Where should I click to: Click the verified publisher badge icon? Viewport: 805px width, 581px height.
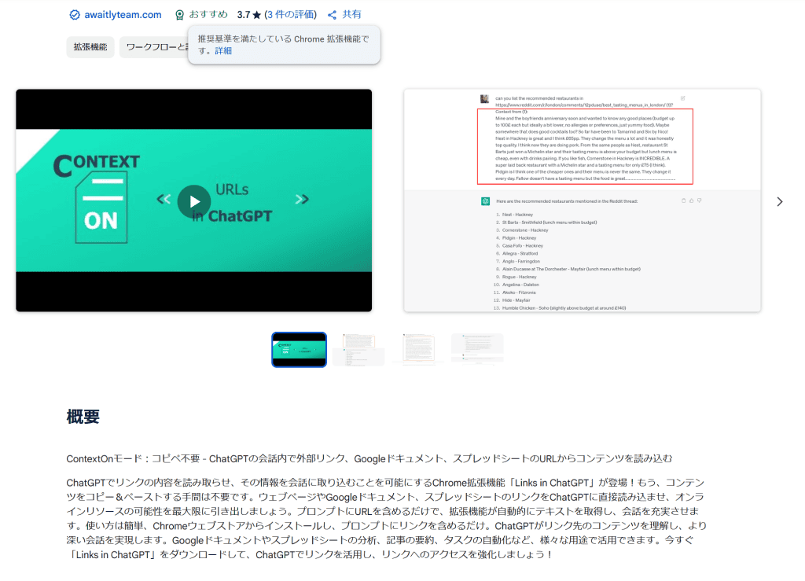74,14
